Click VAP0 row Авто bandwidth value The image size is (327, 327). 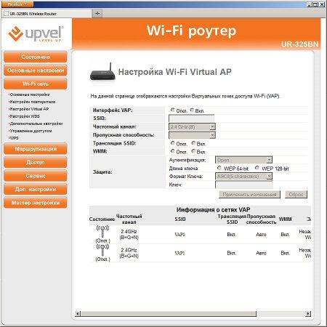tap(261, 235)
